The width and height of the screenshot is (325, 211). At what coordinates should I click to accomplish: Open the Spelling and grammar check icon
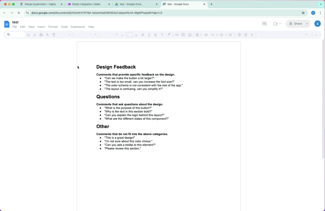[x=47, y=35]
